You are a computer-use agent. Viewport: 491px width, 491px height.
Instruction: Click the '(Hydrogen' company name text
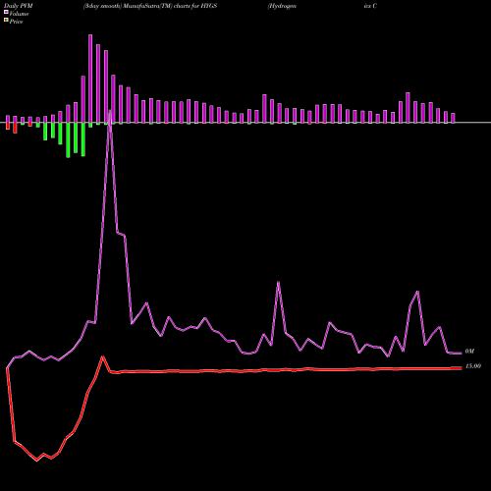coord(282,6)
